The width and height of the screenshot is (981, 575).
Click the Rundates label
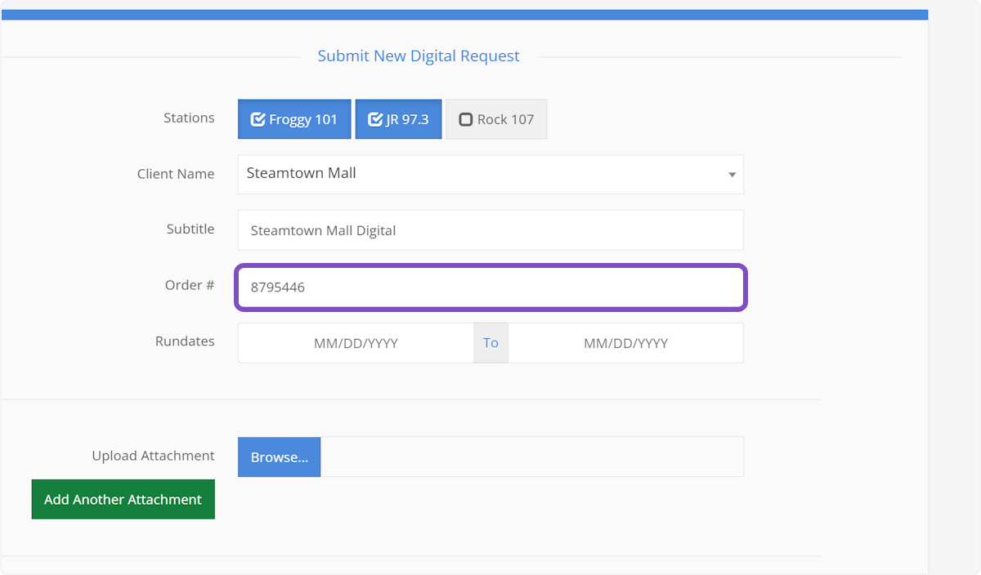click(x=185, y=341)
